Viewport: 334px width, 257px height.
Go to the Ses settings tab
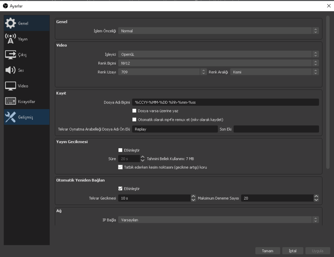coord(27,70)
